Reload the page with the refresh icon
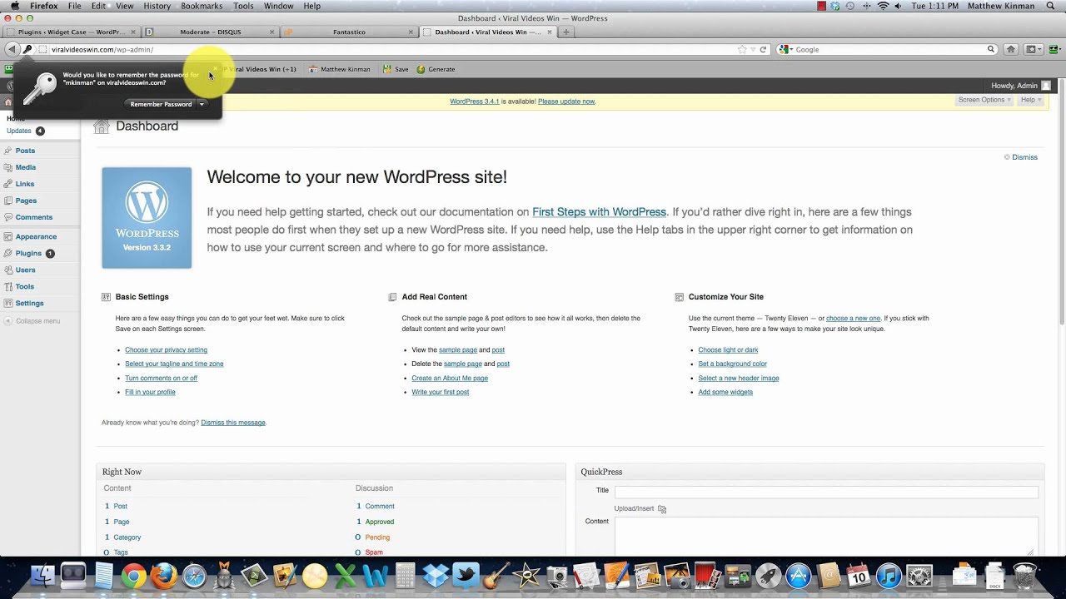 click(762, 50)
